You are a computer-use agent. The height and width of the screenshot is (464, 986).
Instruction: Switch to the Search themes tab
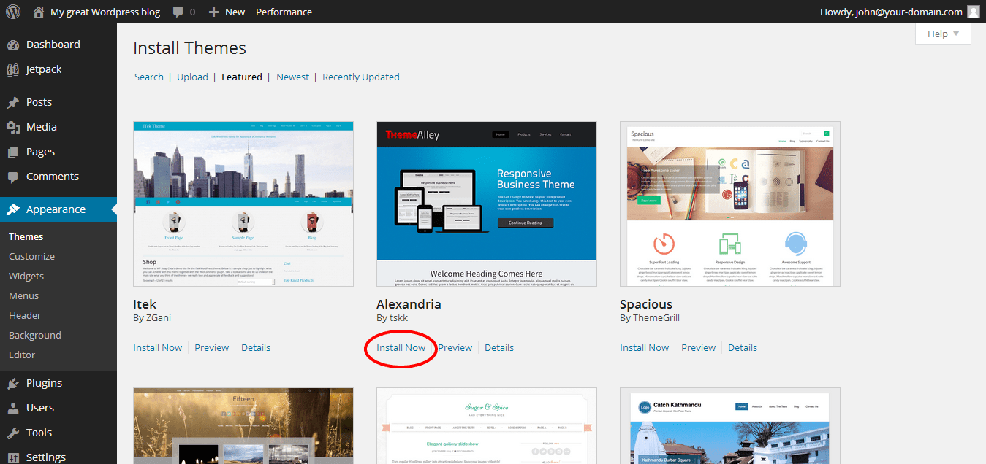click(149, 77)
